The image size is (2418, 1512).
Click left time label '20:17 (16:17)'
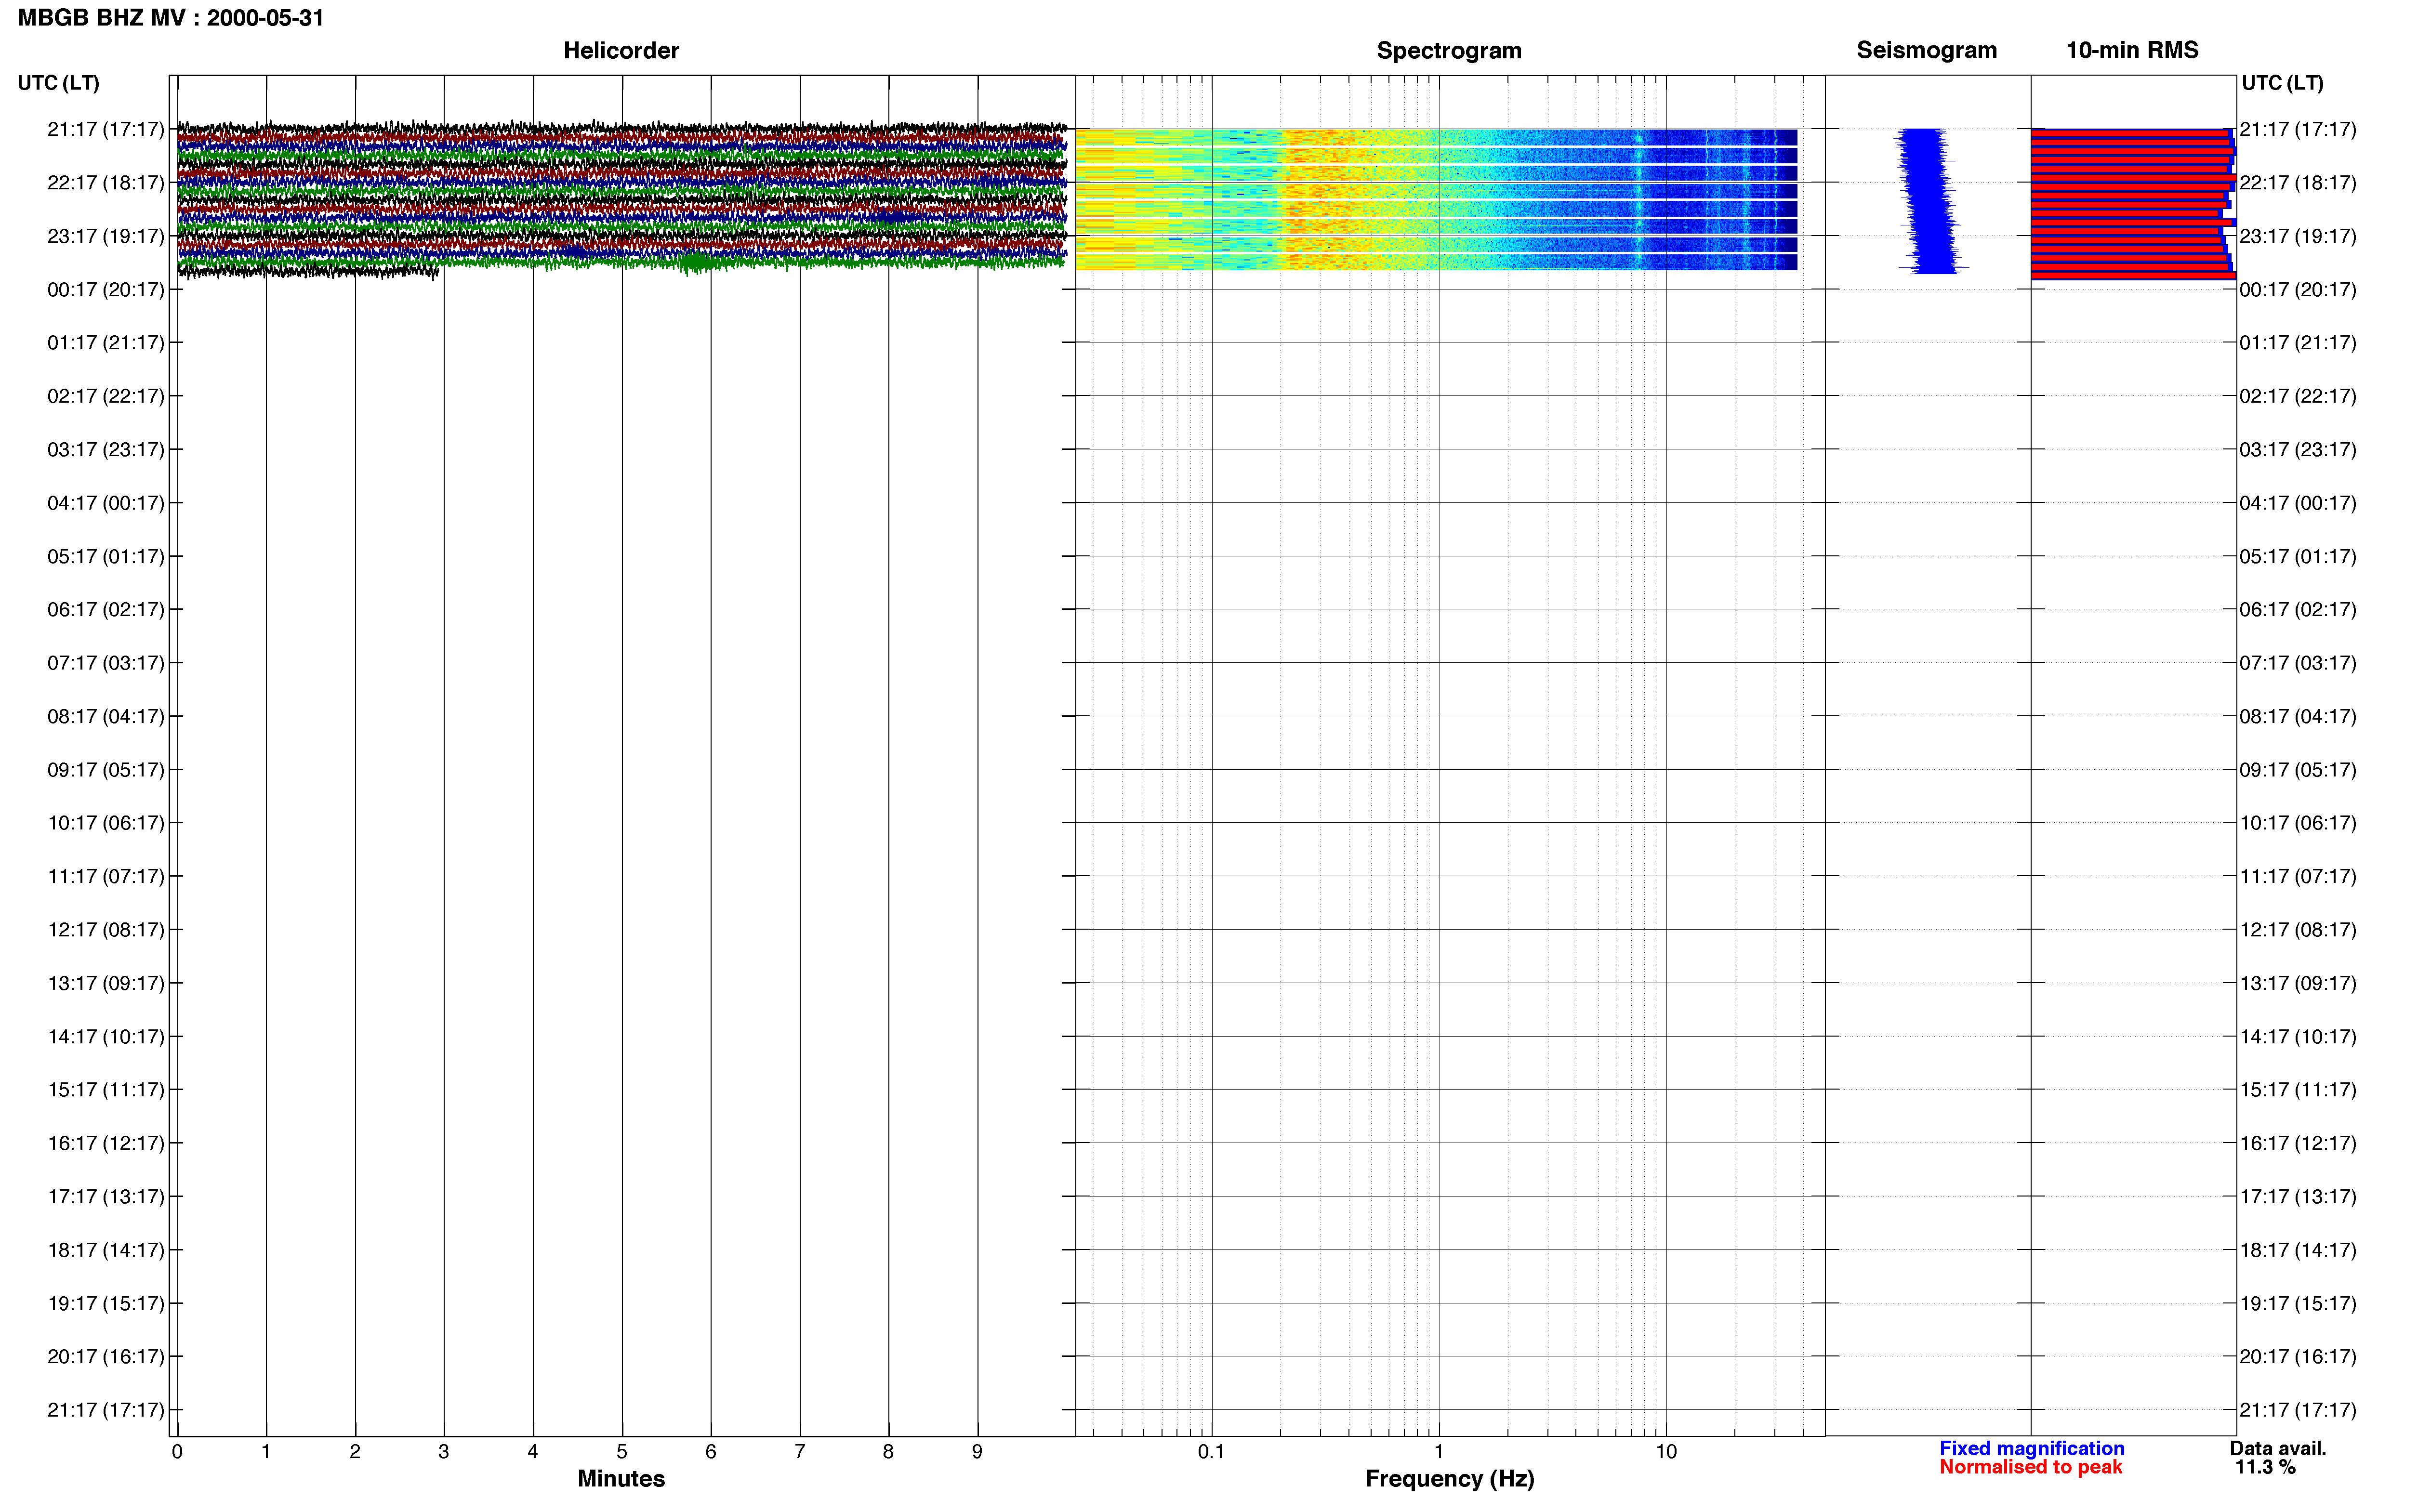tap(105, 1357)
